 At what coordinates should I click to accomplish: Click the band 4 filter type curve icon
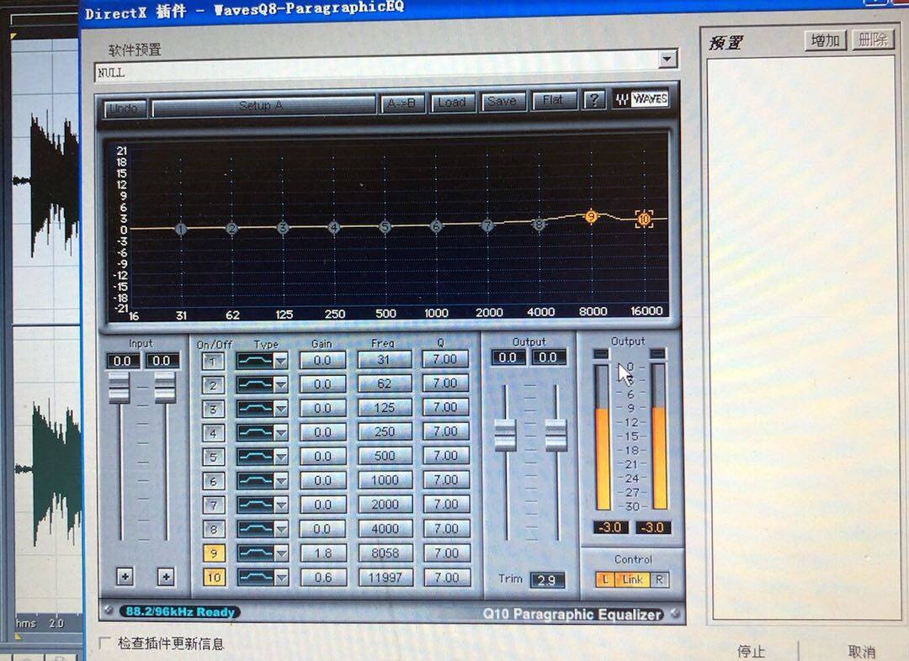[x=255, y=433]
